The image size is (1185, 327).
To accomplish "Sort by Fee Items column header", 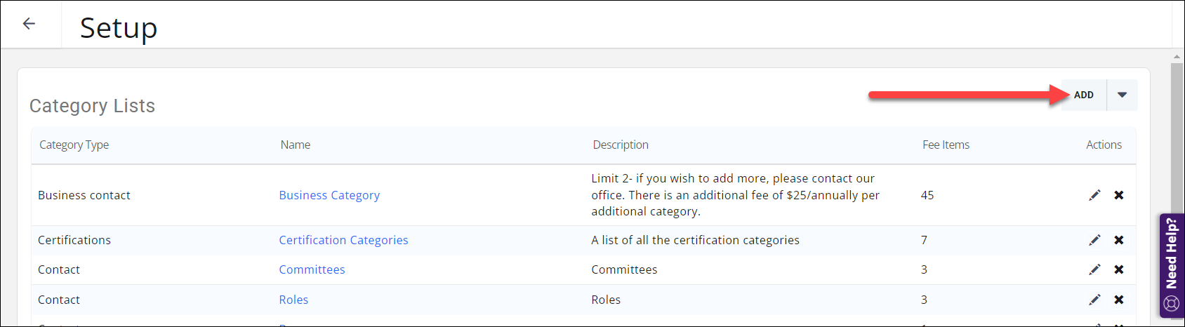I will coord(946,145).
